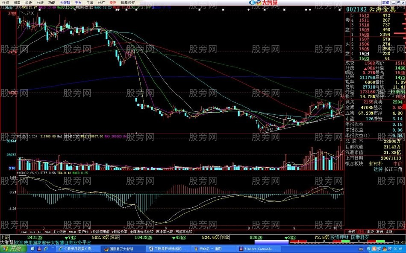Click the MACD(12,26,9) indicator parameters label
406x253 pixels.
tap(28, 173)
